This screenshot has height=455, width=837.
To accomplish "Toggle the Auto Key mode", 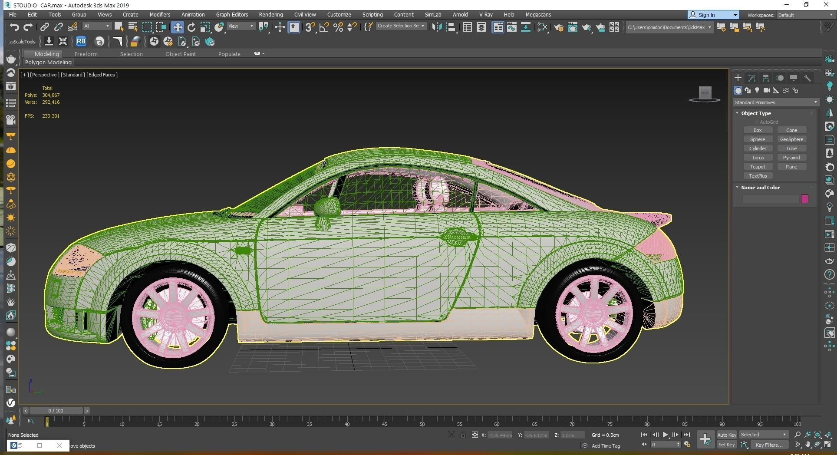I will 727,435.
